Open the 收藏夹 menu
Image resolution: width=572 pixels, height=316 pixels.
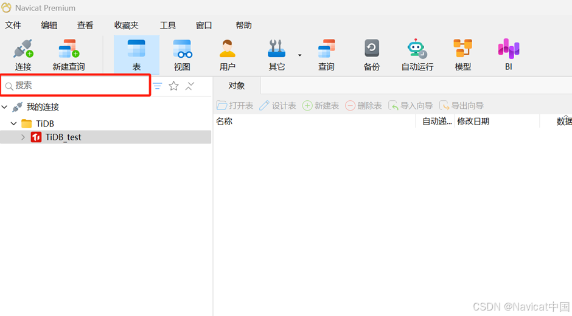pos(126,25)
